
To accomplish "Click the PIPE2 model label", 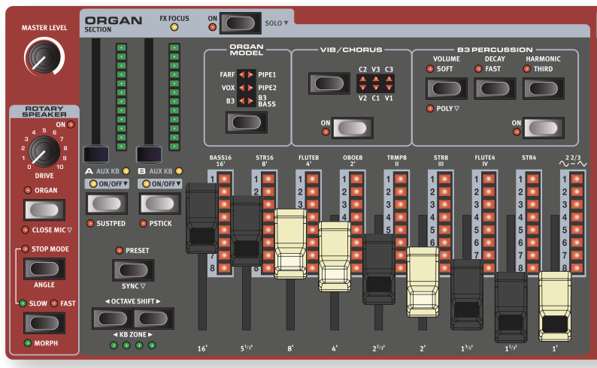I will click(x=267, y=88).
